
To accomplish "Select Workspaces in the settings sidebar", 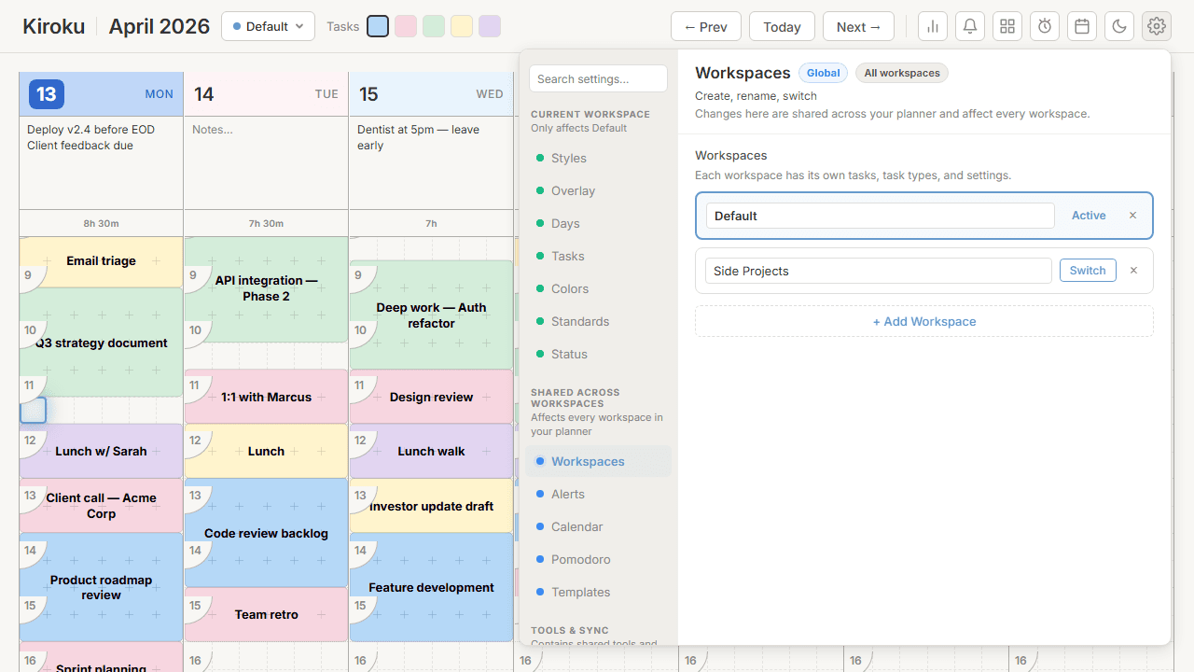I will click(x=586, y=461).
